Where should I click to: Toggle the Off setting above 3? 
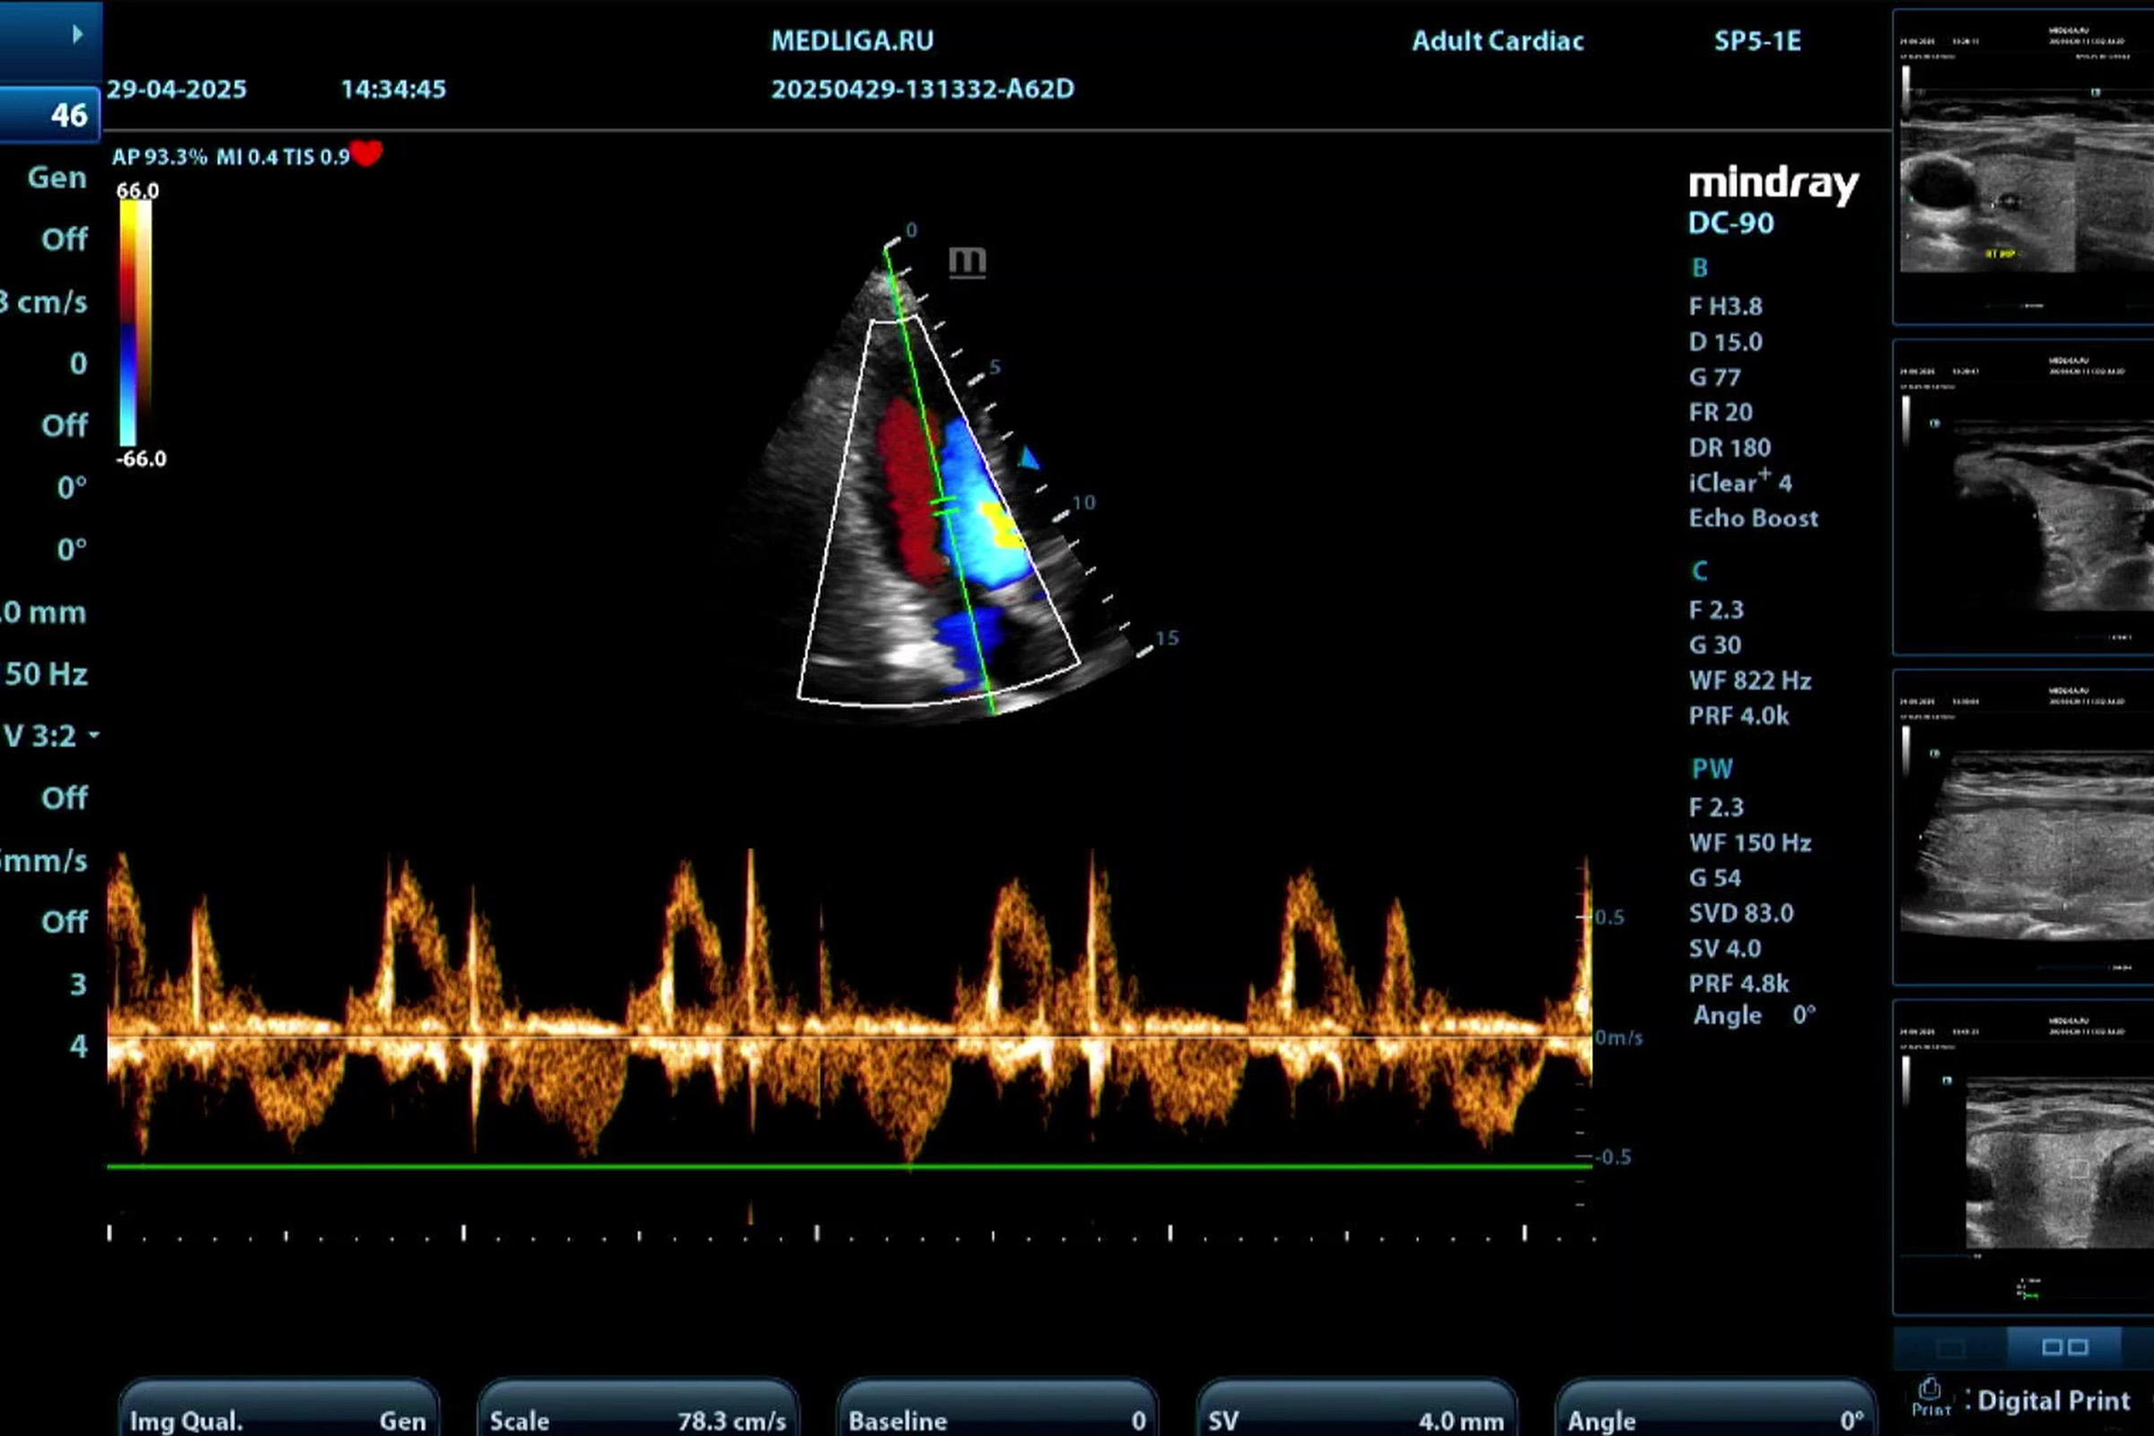click(x=64, y=922)
